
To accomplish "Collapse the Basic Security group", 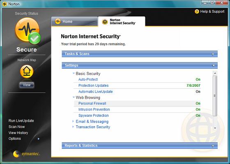I will 74,73.
